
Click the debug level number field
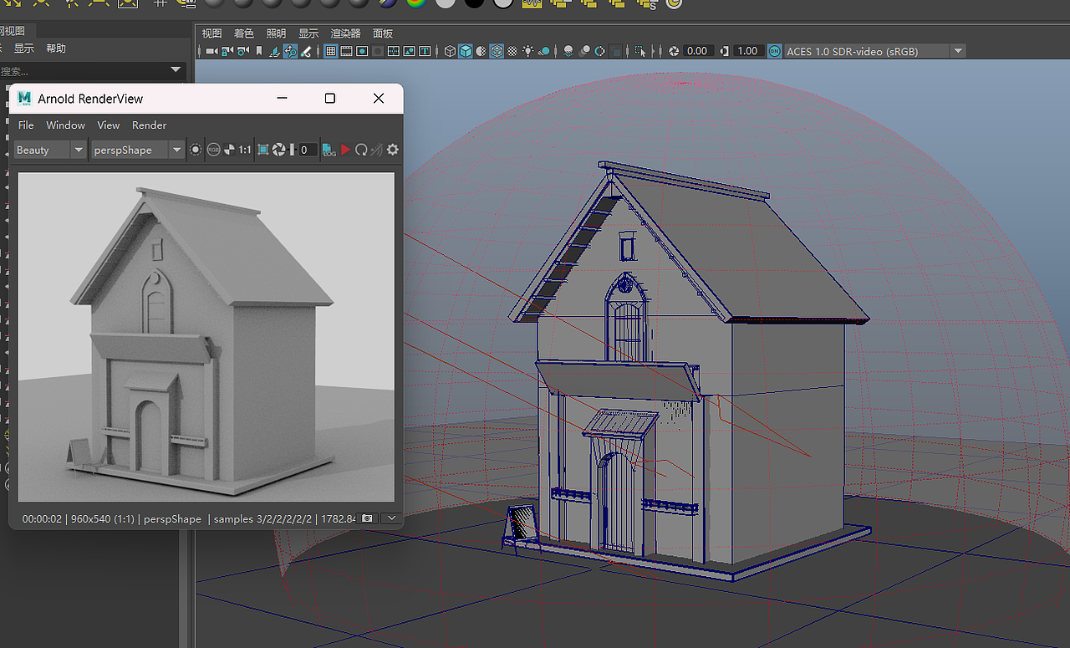tap(307, 150)
